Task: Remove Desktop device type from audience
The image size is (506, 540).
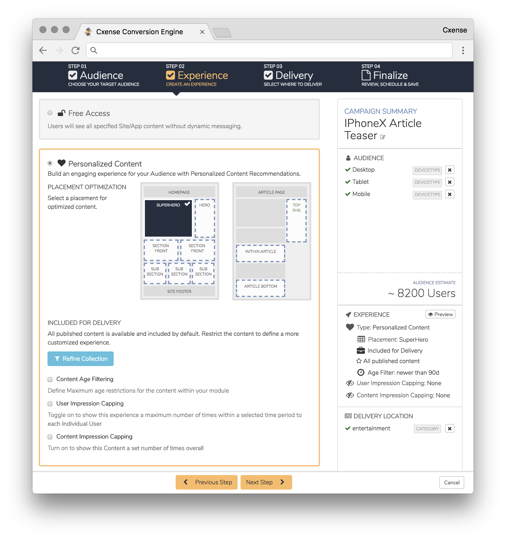Action: pos(449,170)
